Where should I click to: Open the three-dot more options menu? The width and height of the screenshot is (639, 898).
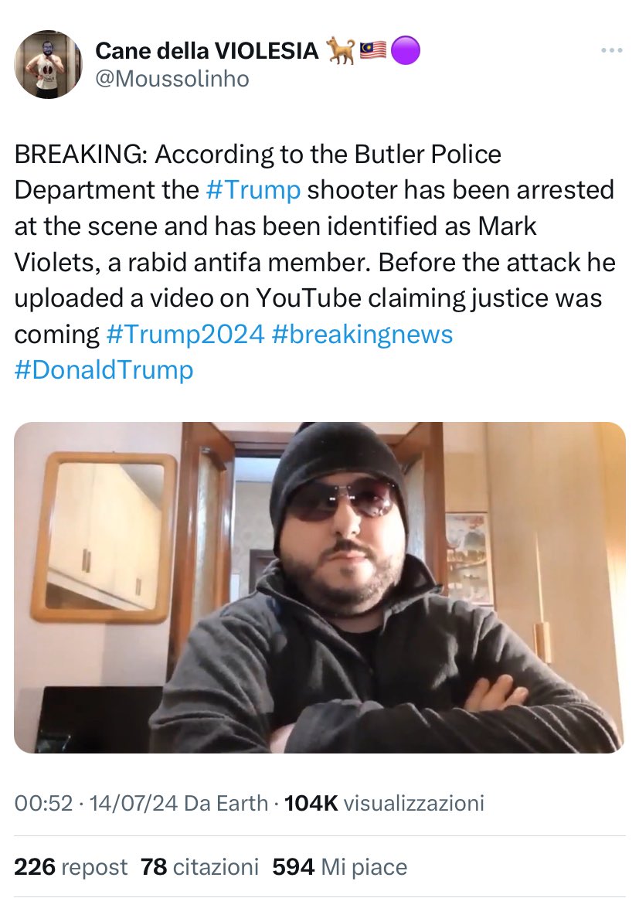pos(611,51)
